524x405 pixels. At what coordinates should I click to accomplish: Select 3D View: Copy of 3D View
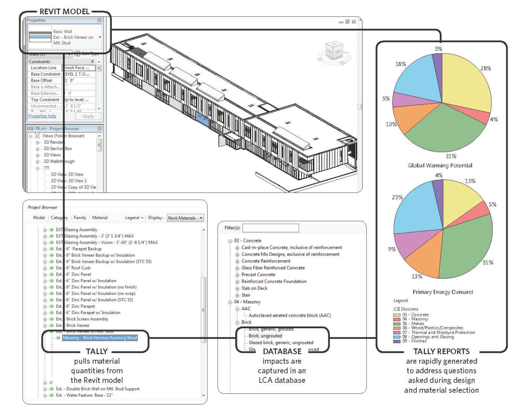[x=73, y=187]
